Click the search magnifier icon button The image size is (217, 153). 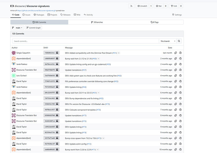coord(179,41)
